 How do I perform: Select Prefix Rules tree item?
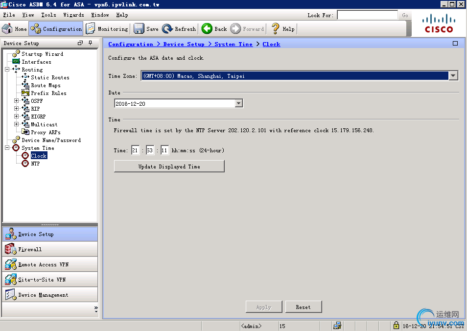[x=48, y=93]
